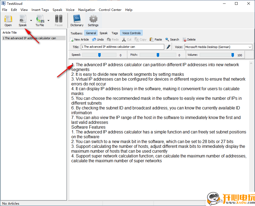Screen dimensions: 255x206
Task: Open the Control Center menu
Action: point(110,10)
